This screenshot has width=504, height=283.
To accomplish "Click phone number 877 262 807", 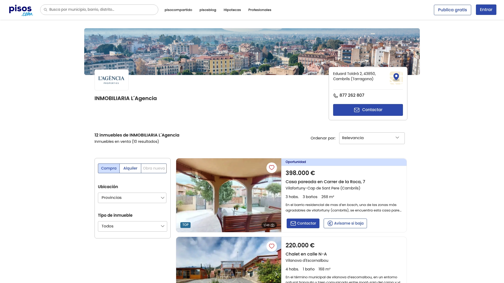I will tap(352, 95).
